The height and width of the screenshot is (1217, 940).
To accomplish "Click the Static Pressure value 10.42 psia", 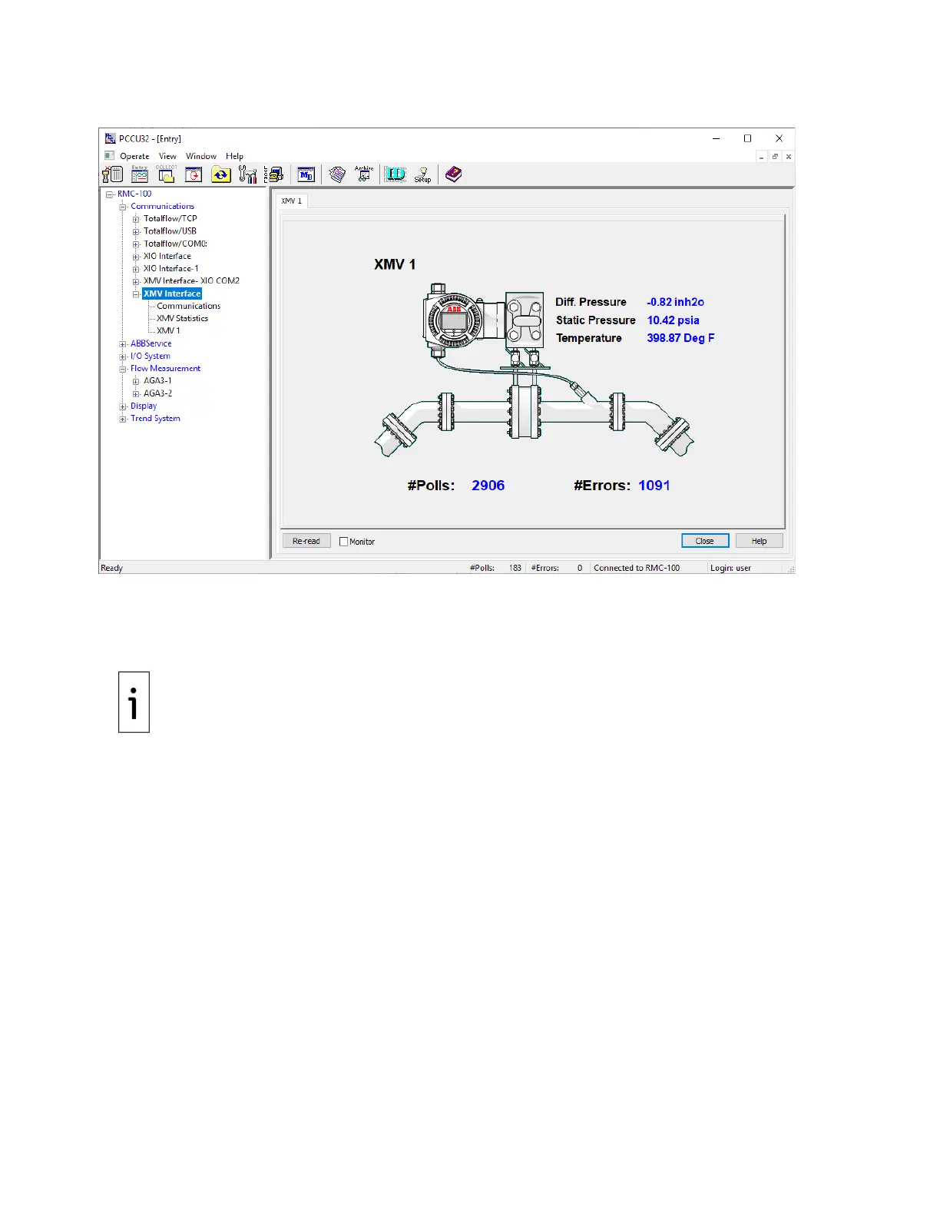I will pos(673,320).
